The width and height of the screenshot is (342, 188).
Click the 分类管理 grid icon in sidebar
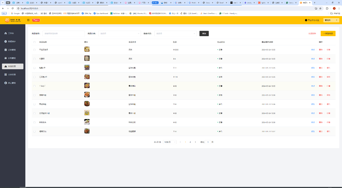pos(6,75)
